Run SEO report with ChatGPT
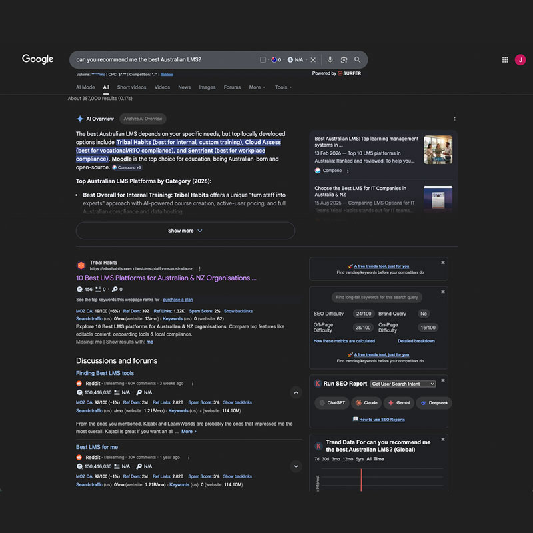The image size is (533, 533). (332, 403)
